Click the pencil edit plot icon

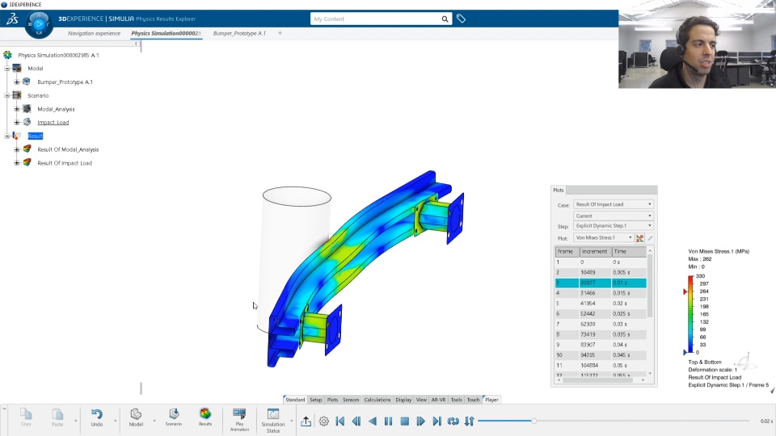[650, 238]
